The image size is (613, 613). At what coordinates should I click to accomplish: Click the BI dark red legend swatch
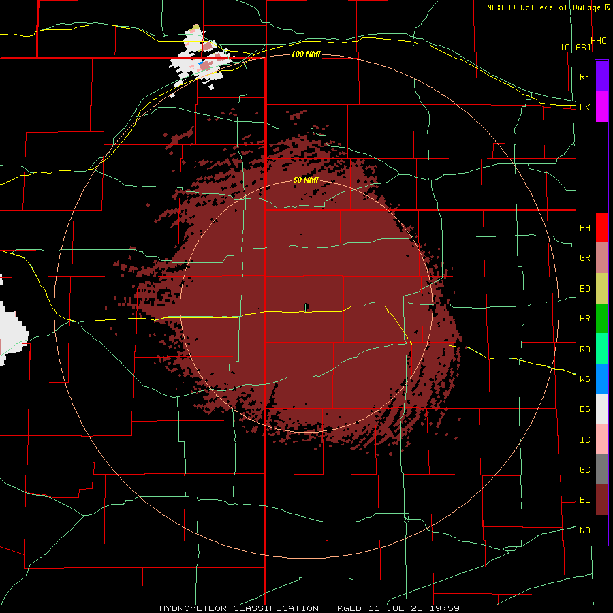tap(601, 500)
